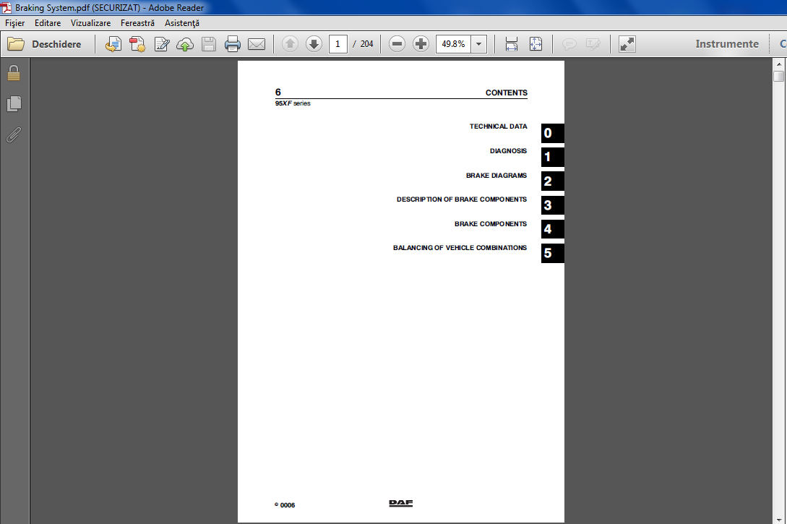The height and width of the screenshot is (524, 787).
Task: Zoom out with the minus button
Action: (x=397, y=44)
